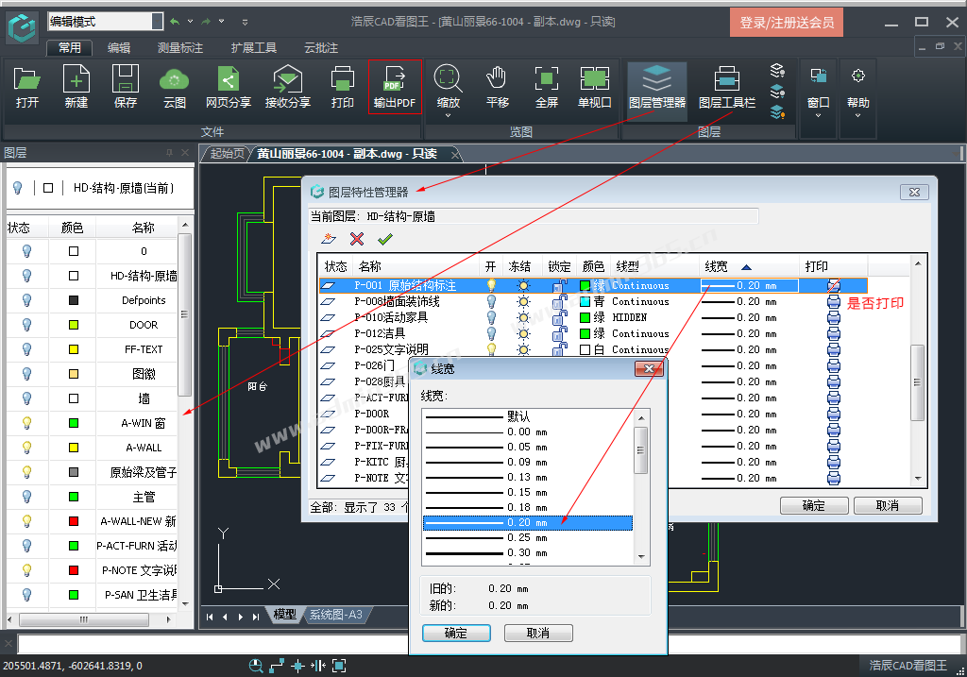Toggle lock icon for P-010活动家具 layer
Screen dimensions: 967x677
(559, 317)
